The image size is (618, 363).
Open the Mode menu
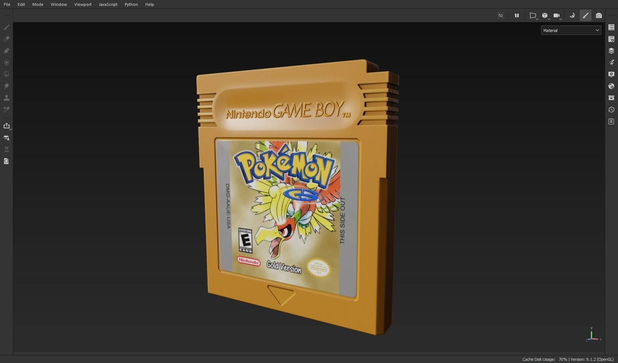click(38, 4)
